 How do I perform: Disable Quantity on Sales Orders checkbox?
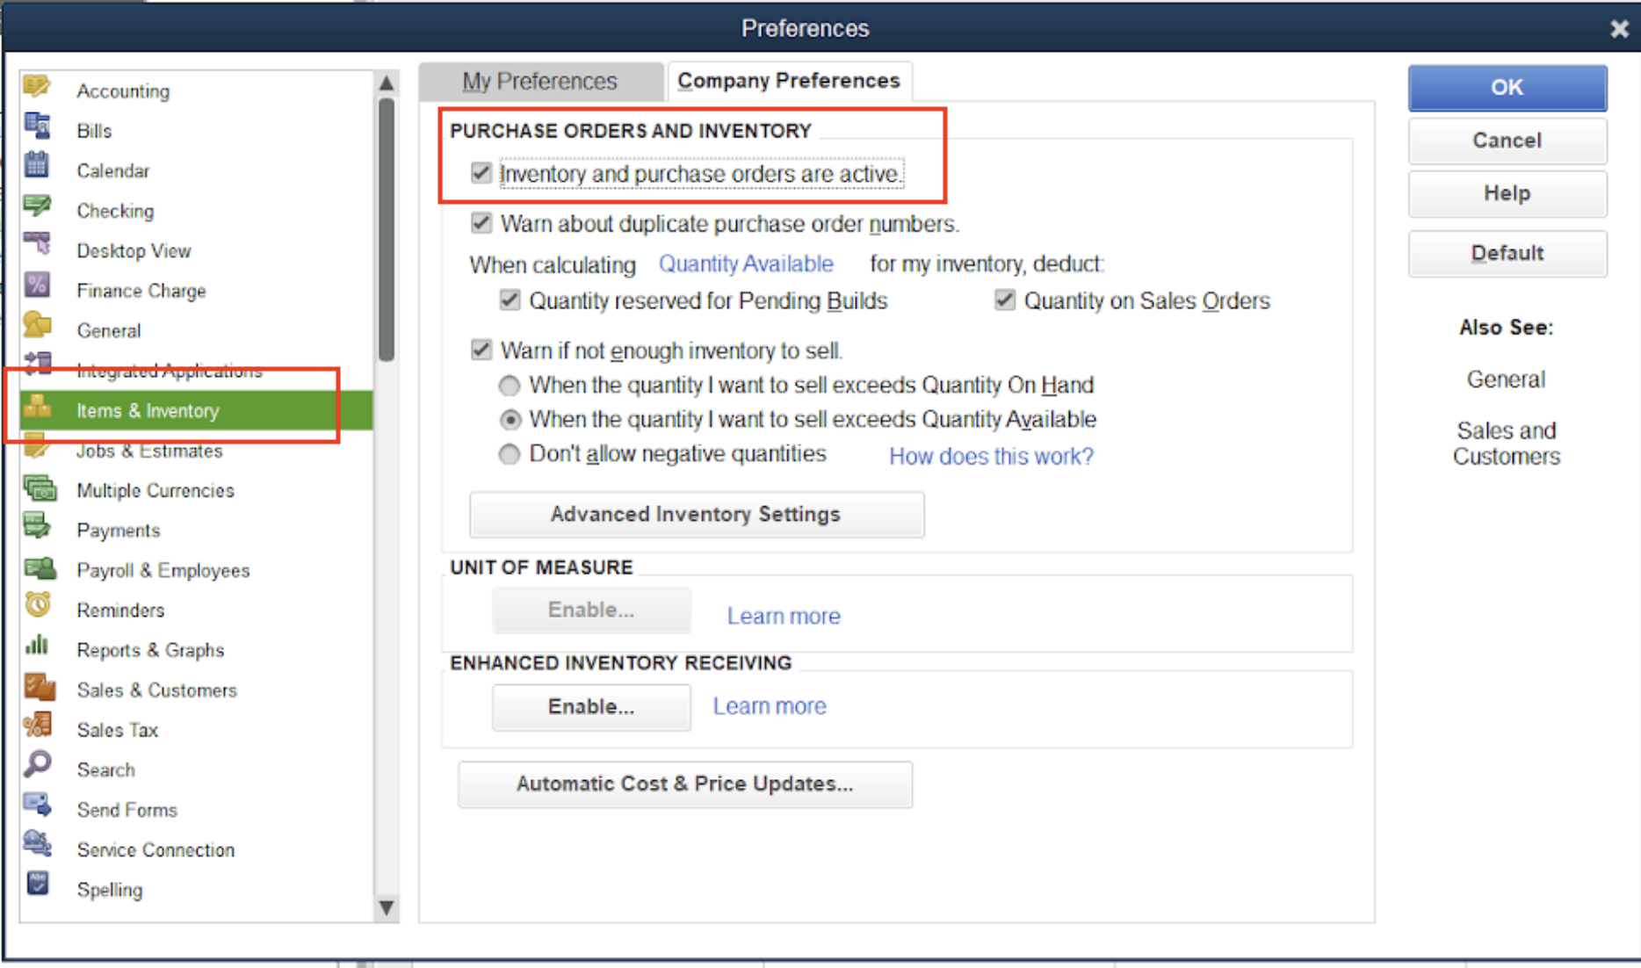coord(1004,300)
